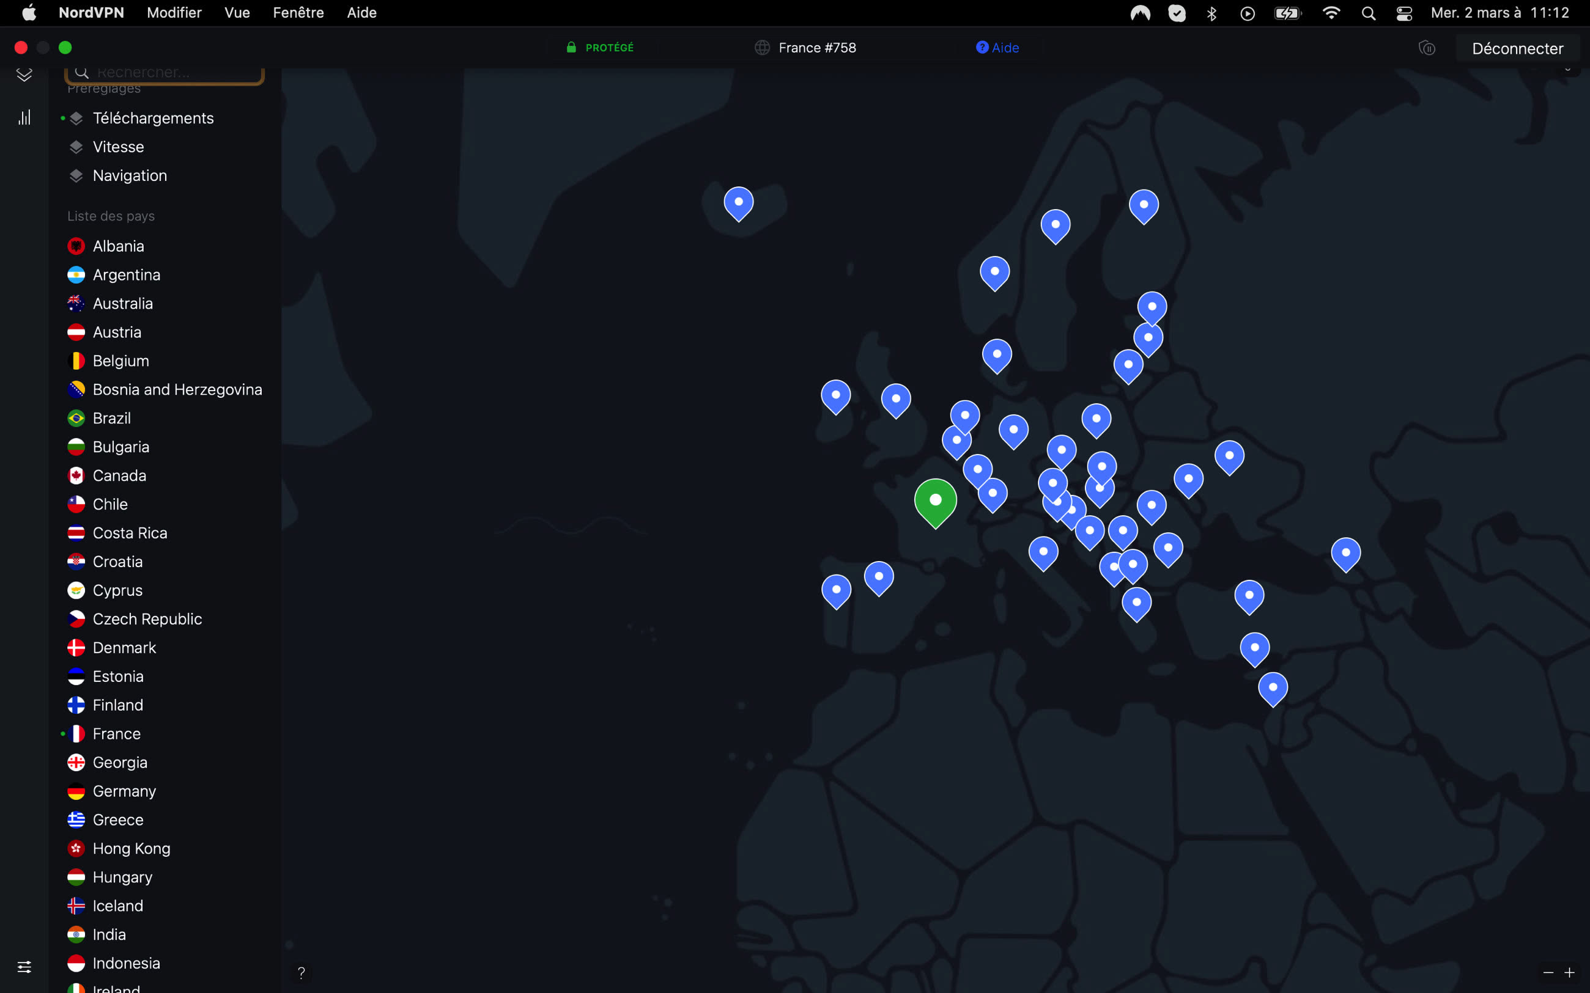Select Finland in the country list
Viewport: 1590px width, 993px height.
click(x=117, y=705)
